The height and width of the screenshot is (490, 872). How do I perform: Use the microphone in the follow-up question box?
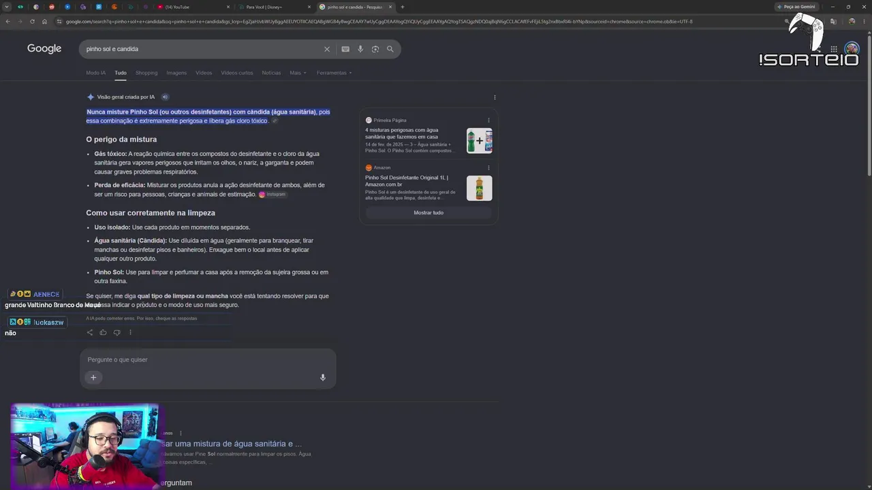[x=323, y=378]
